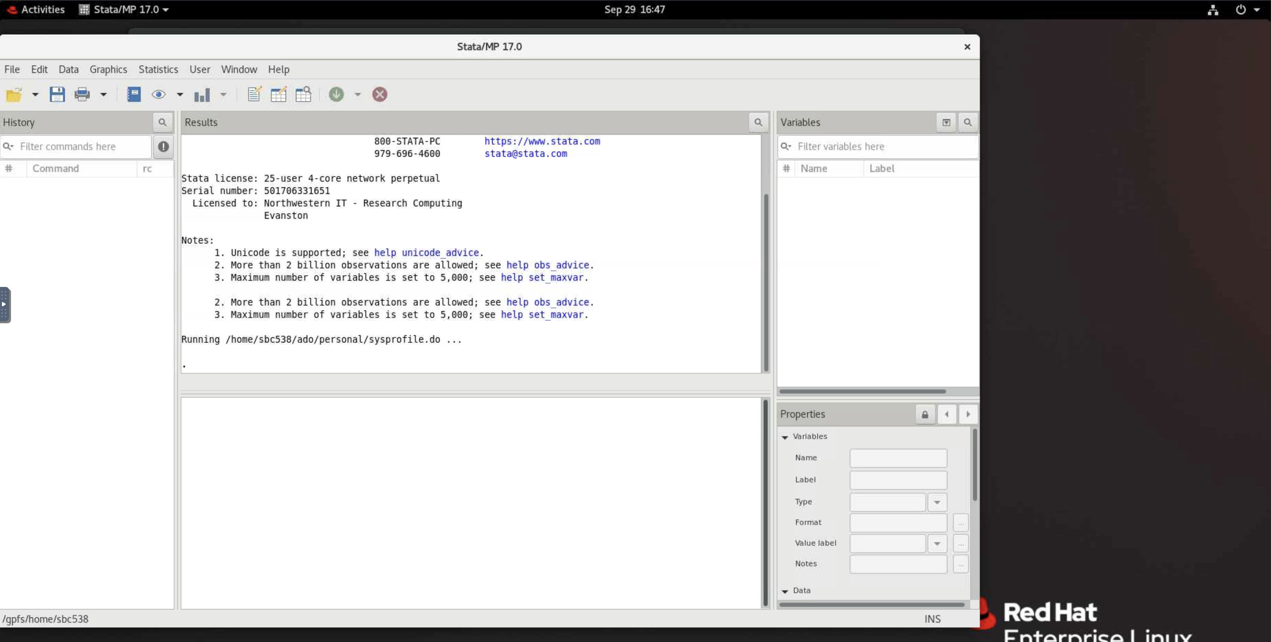
Task: Open the Viewer eye icon
Action: [x=158, y=94]
